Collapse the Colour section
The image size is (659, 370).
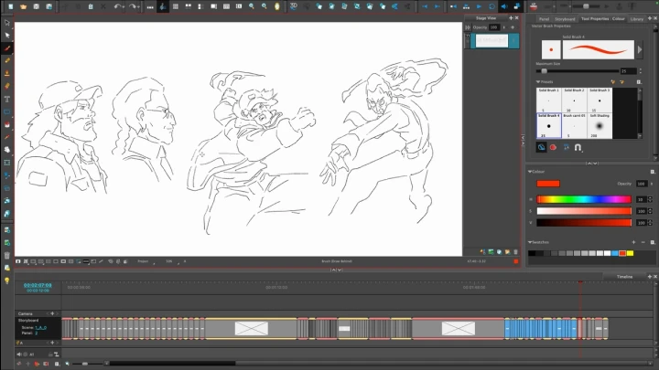tap(530, 171)
